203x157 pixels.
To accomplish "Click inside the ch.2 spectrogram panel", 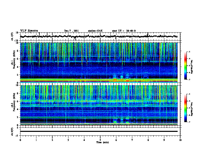I will tap(99, 105).
